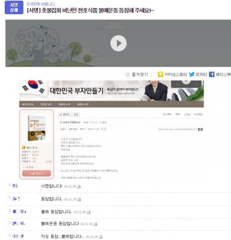Screen dimensions: 231x240
Task: Open the username of the '동참합니다.' commenter
Action: coord(16,199)
